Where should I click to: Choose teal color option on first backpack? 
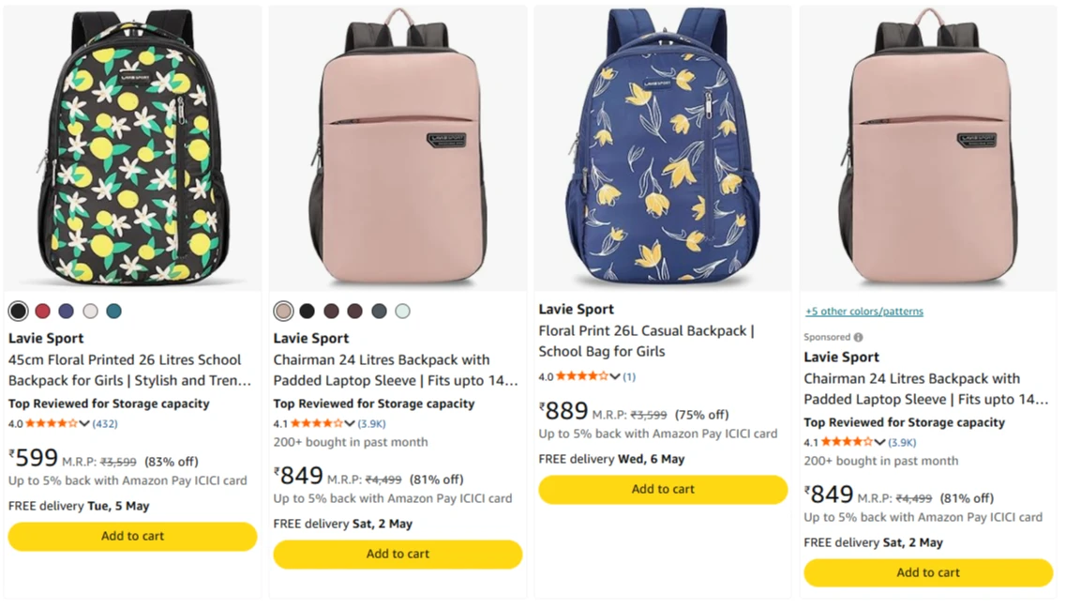pos(113,312)
